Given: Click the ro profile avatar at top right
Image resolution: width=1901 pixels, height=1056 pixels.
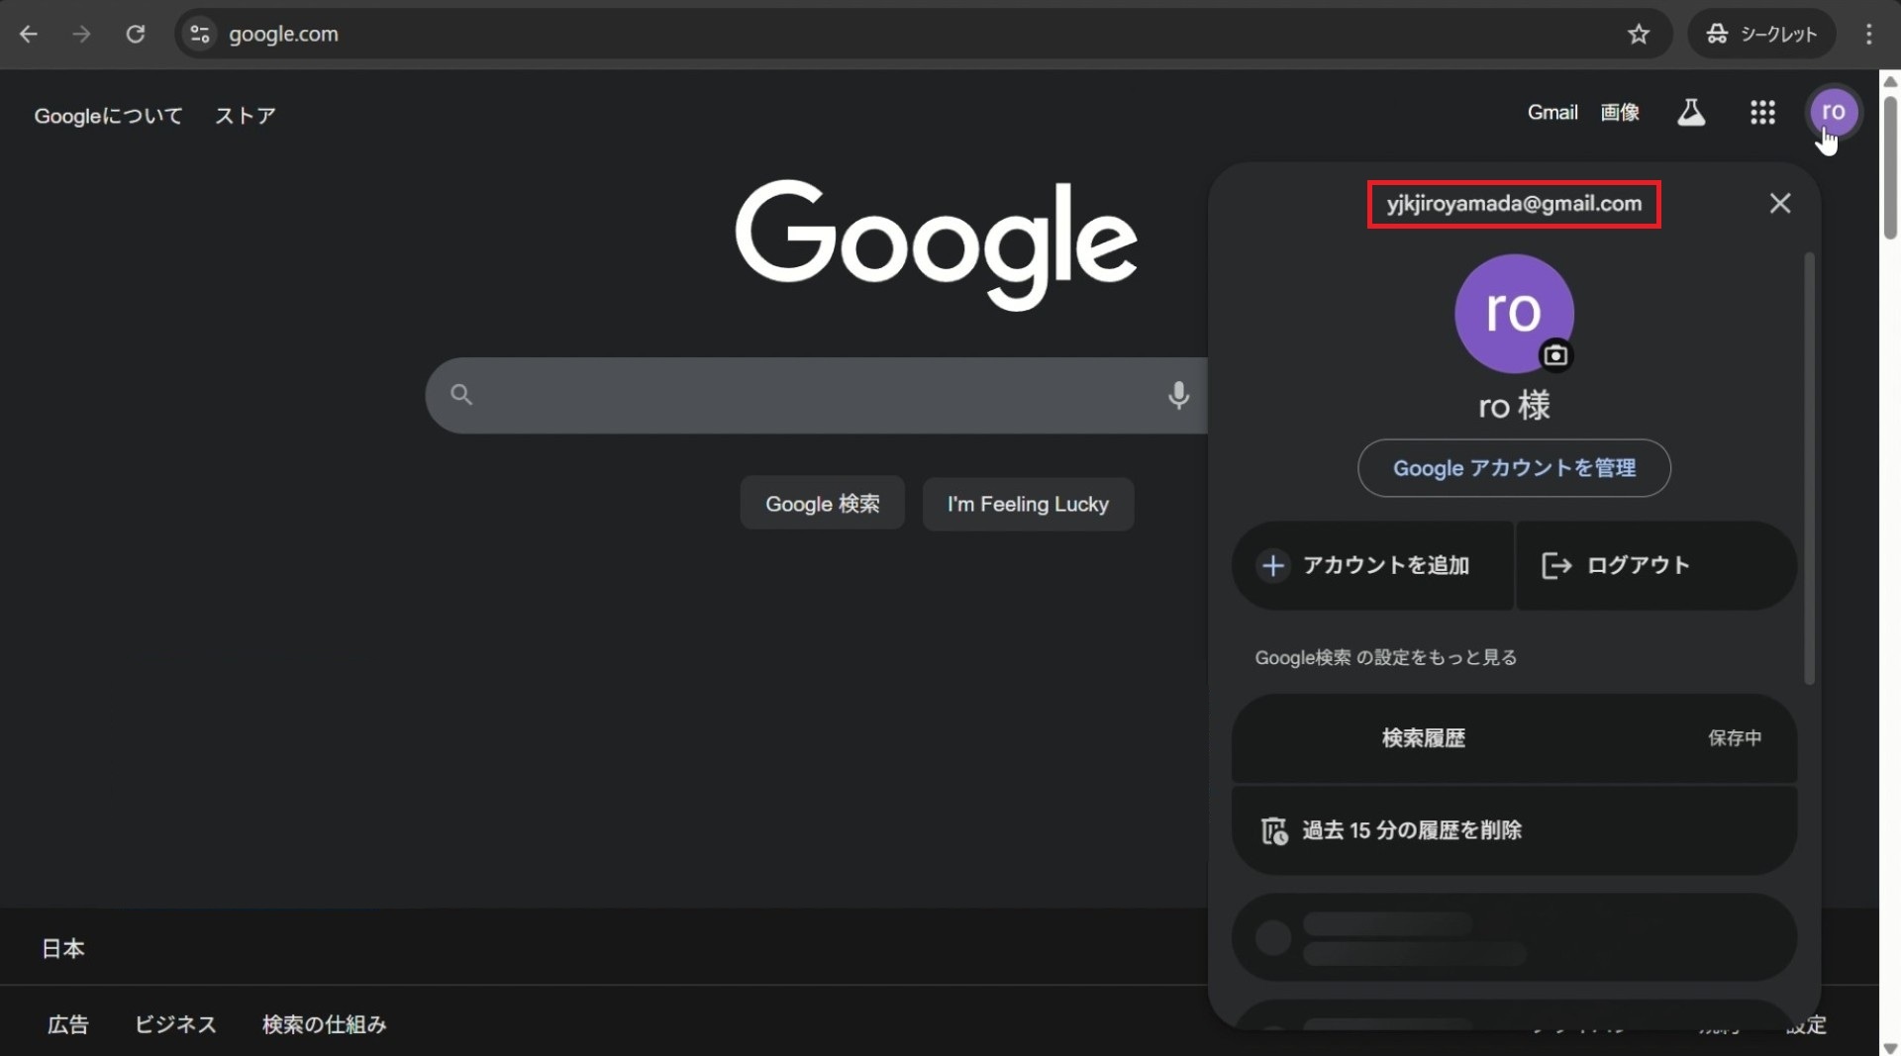Looking at the screenshot, I should pos(1834,112).
